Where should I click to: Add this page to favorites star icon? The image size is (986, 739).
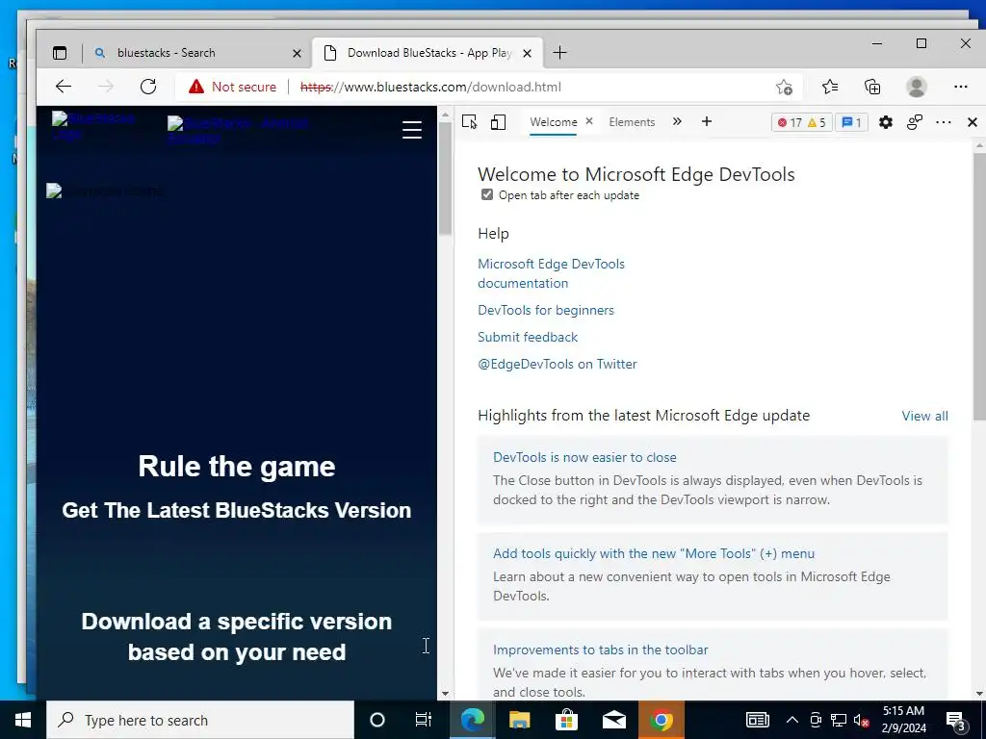pyautogui.click(x=784, y=88)
